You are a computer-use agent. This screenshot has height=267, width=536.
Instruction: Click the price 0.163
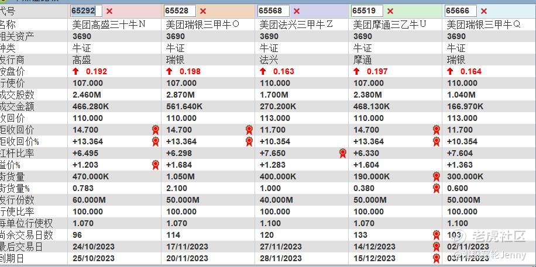(x=284, y=71)
